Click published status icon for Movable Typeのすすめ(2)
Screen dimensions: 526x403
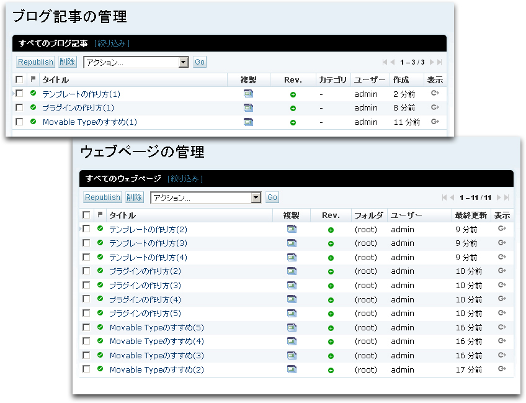[100, 369]
